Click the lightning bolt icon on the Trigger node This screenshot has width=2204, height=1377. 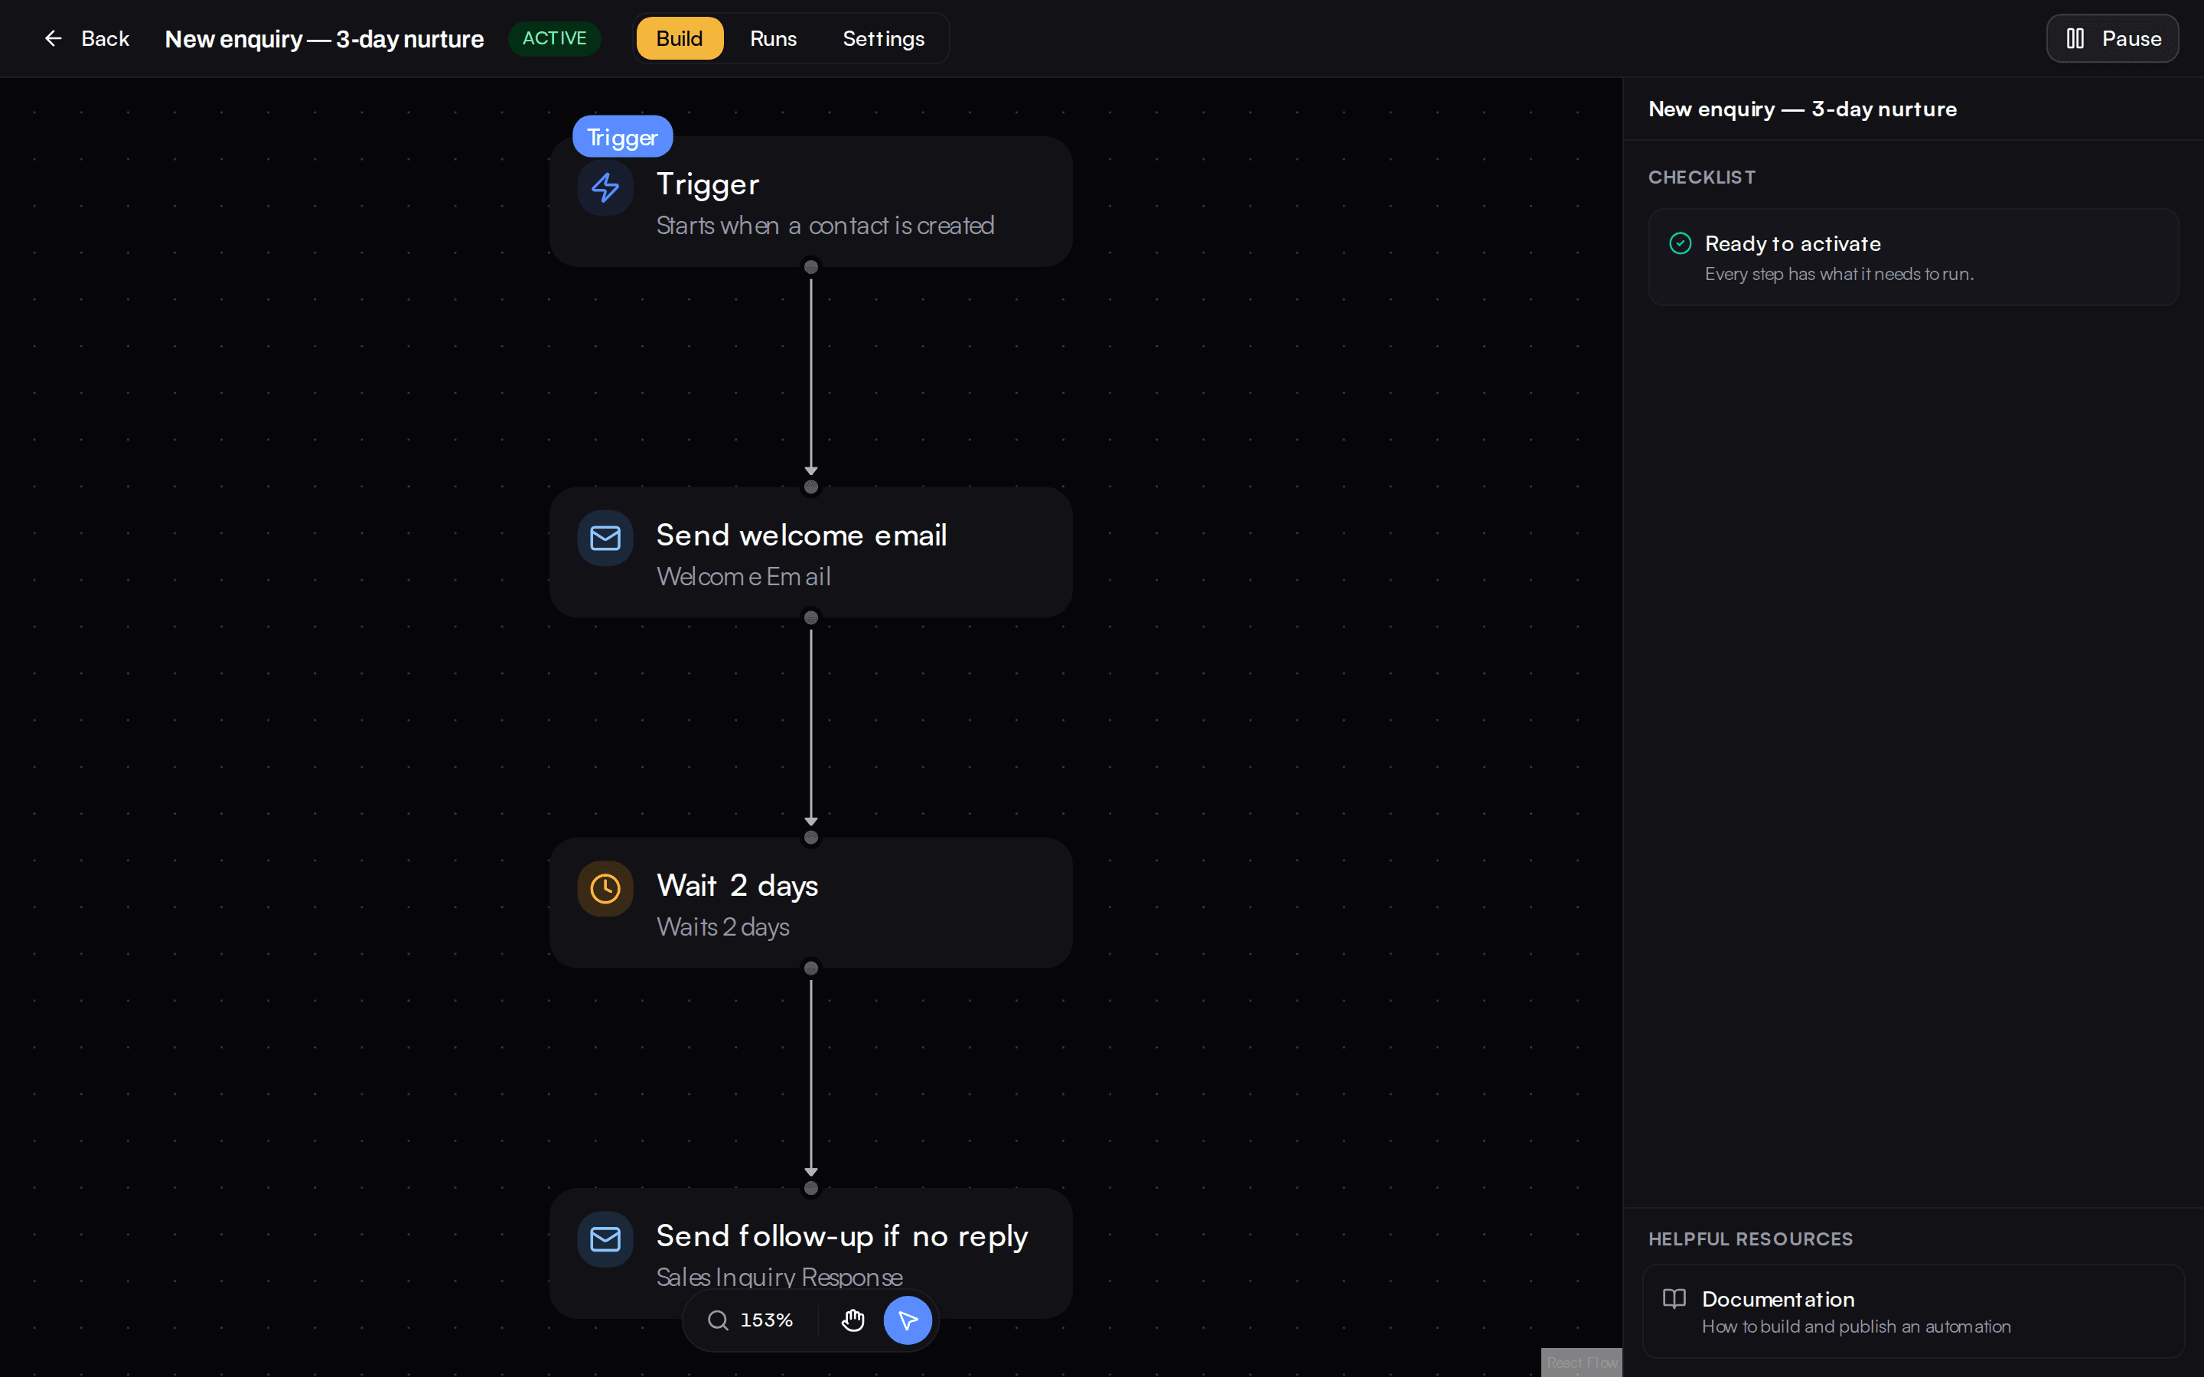[x=605, y=187]
